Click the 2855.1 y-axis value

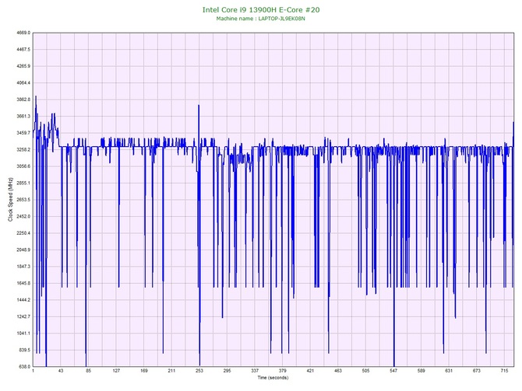click(23, 183)
